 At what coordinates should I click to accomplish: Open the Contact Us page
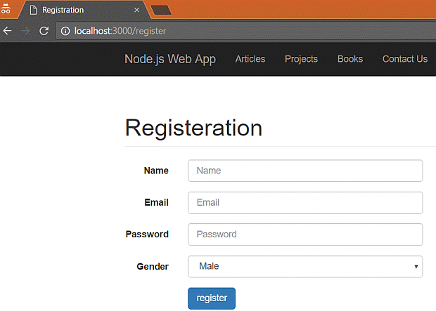click(x=404, y=59)
